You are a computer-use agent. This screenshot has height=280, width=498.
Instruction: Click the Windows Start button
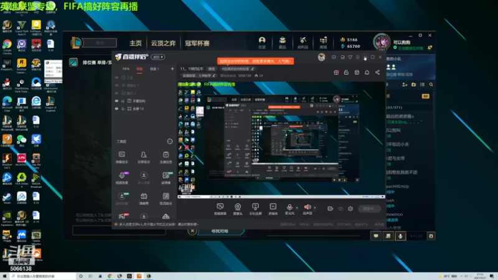pos(4,276)
